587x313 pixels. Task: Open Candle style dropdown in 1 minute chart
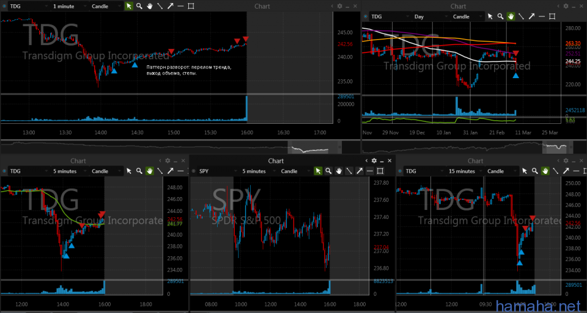tap(106, 6)
